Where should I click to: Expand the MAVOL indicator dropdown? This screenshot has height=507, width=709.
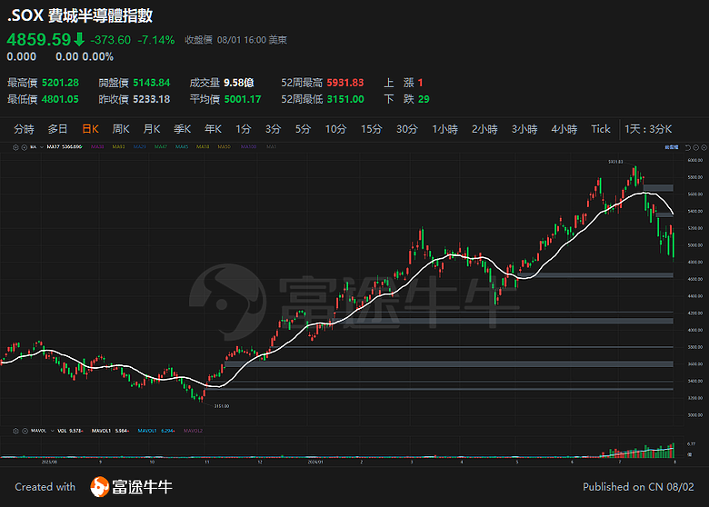[52, 431]
